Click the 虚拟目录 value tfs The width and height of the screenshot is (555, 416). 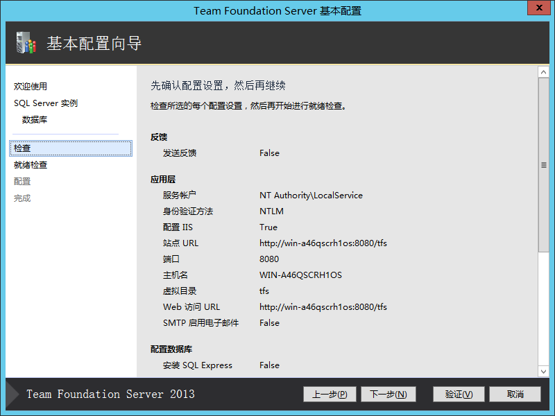click(264, 291)
